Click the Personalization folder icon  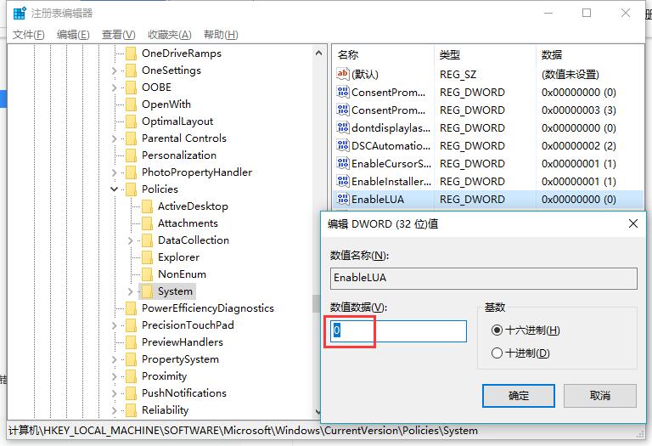pyautogui.click(x=131, y=155)
